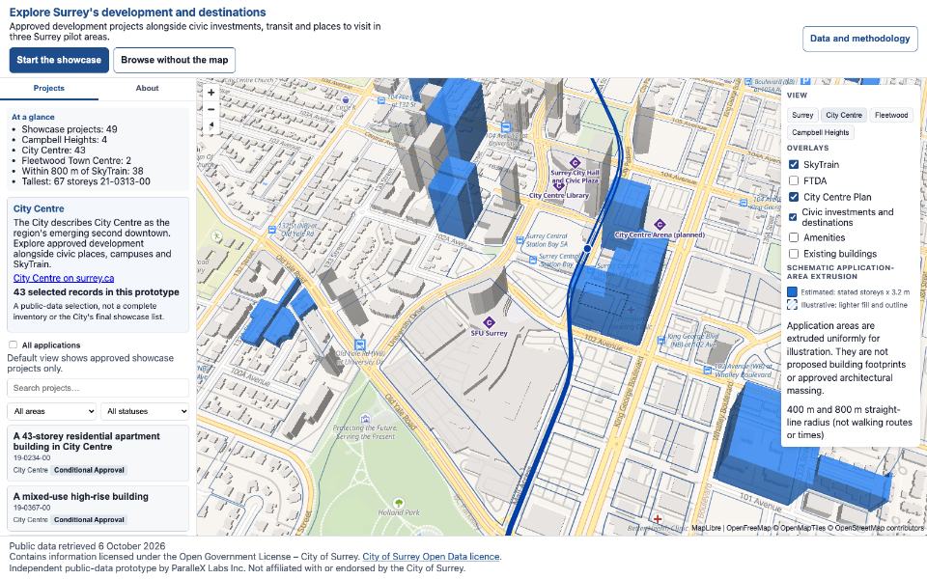The image size is (927, 579).
Task: Select the Fleetwood view
Action: pyautogui.click(x=891, y=115)
